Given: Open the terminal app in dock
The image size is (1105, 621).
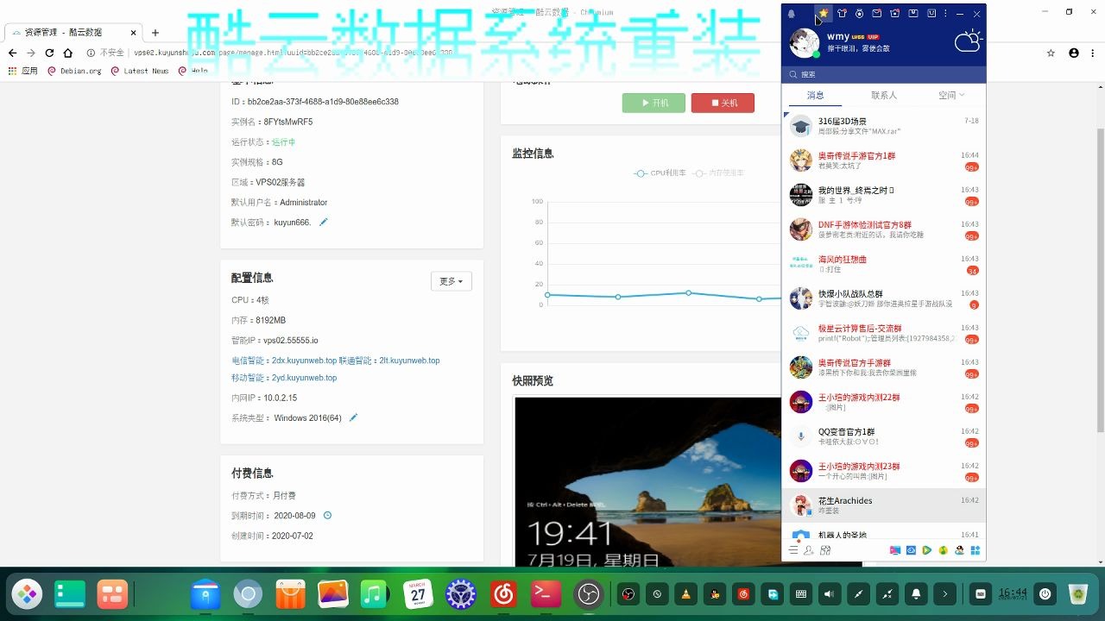Looking at the screenshot, I should click(546, 593).
